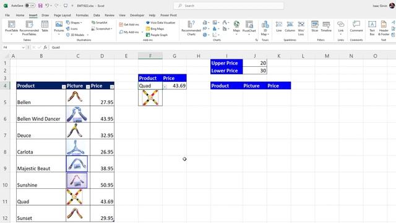
Task: Switch to the Developer tab
Action: pyautogui.click(x=137, y=15)
